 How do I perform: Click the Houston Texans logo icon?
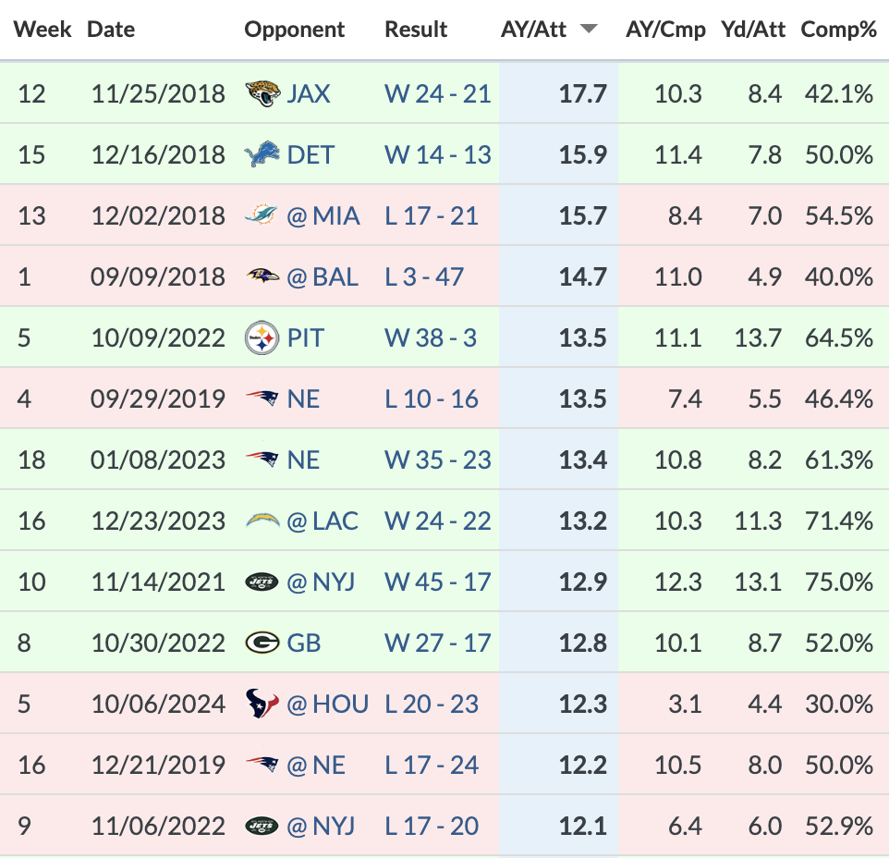262,704
